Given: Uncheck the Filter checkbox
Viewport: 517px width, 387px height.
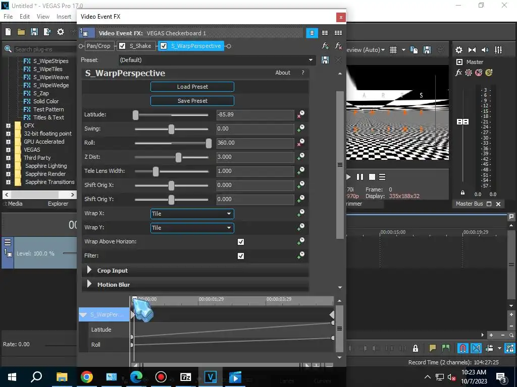Looking at the screenshot, I should pos(241,256).
